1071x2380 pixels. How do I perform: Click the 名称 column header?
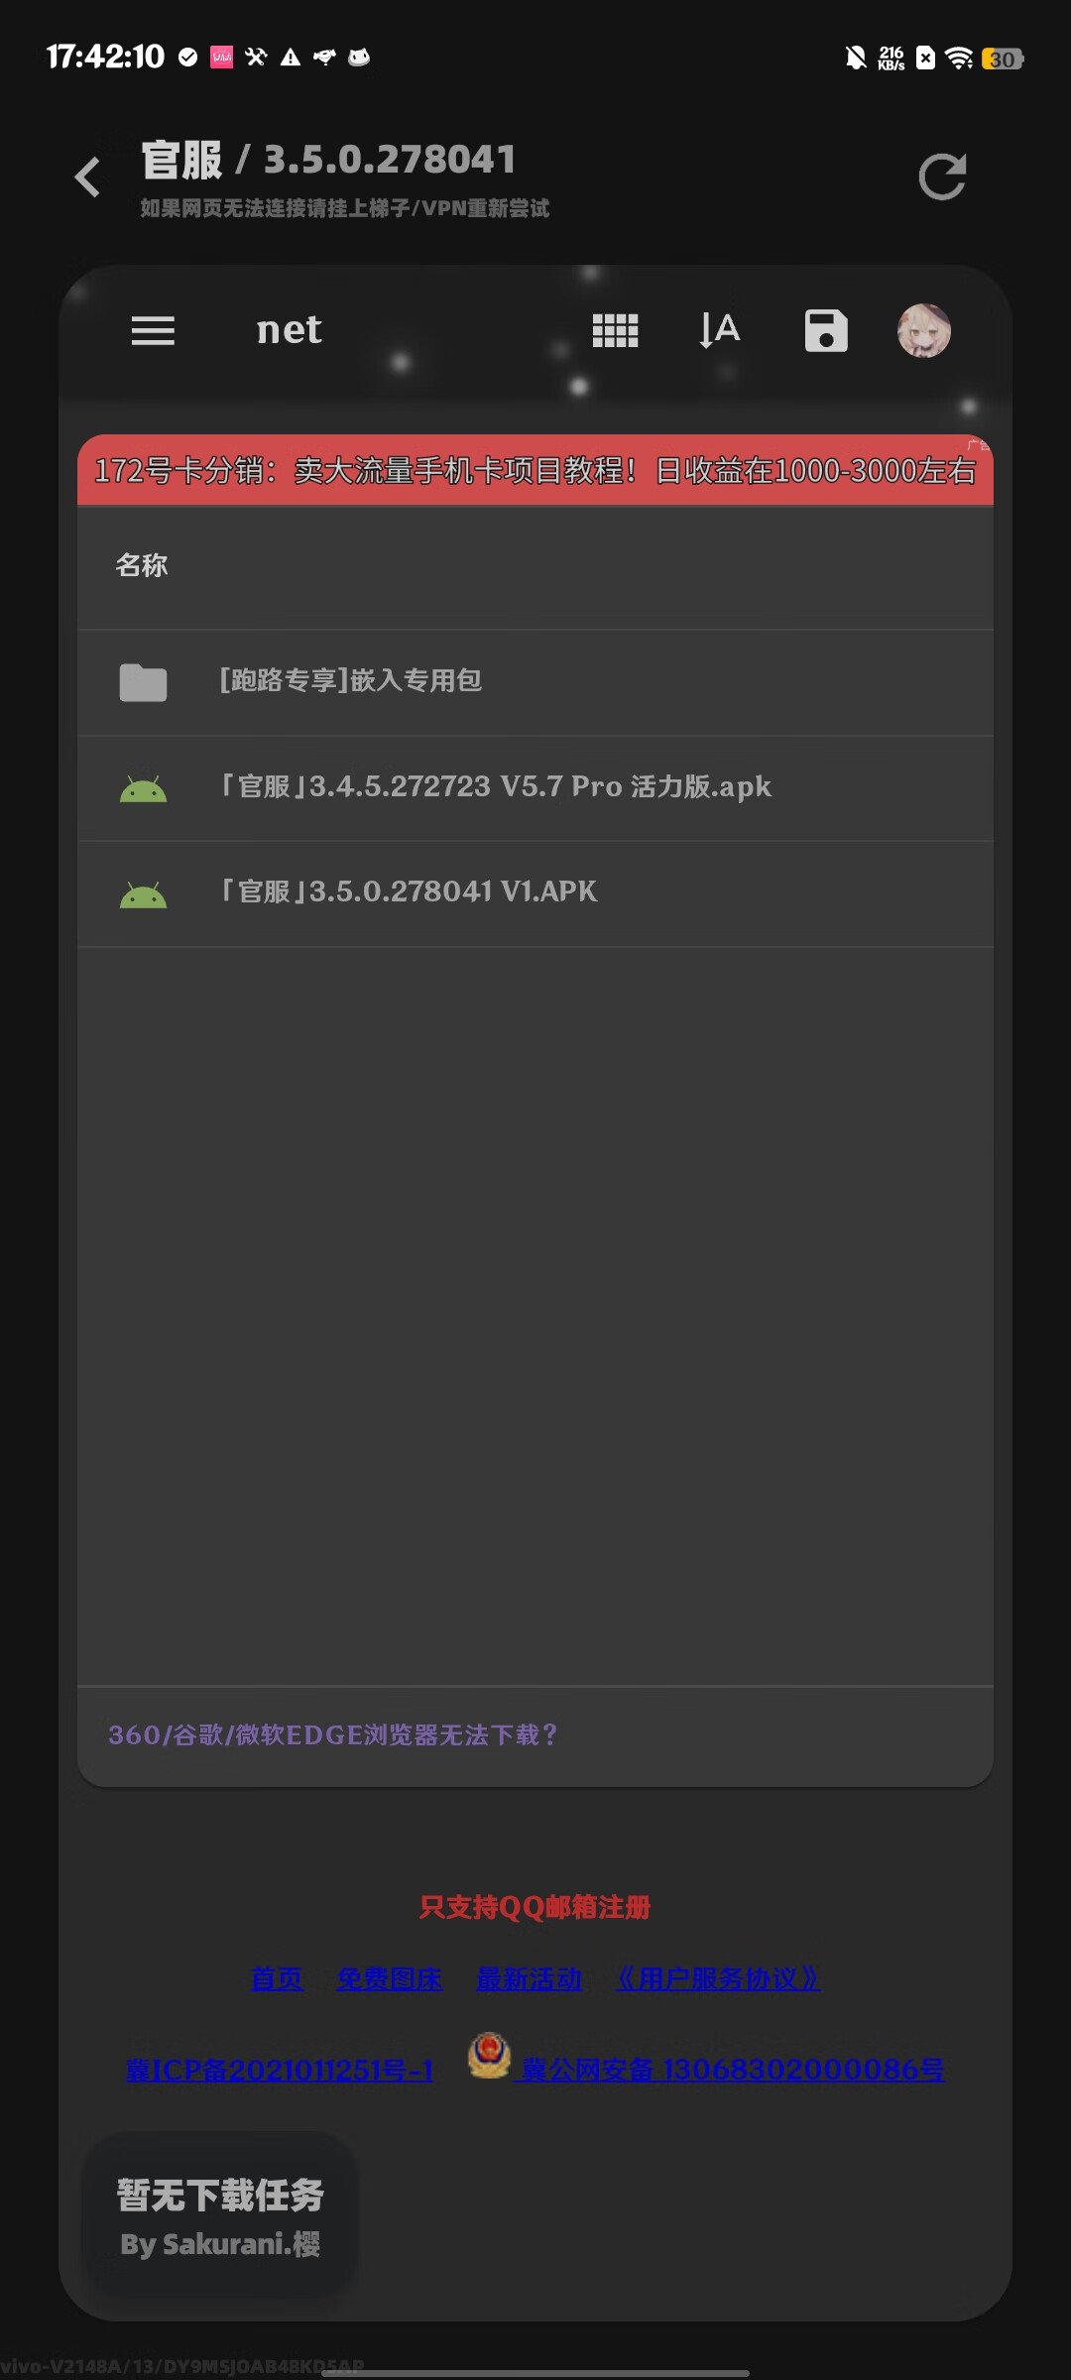pyautogui.click(x=142, y=565)
